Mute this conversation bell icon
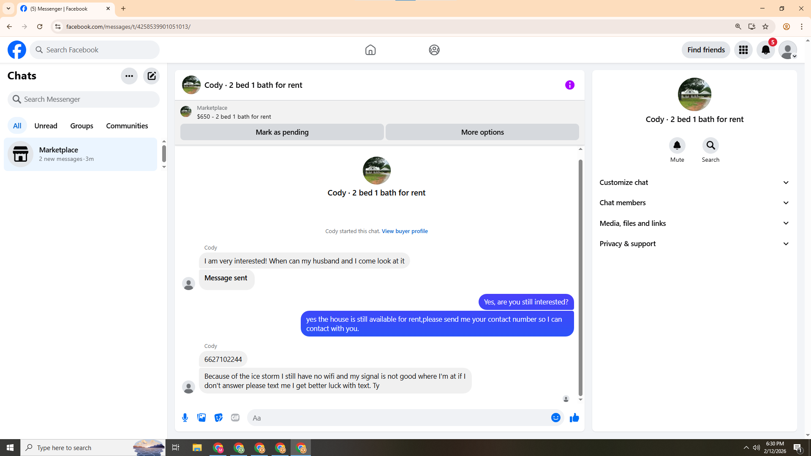This screenshot has width=811, height=456. coord(677,146)
